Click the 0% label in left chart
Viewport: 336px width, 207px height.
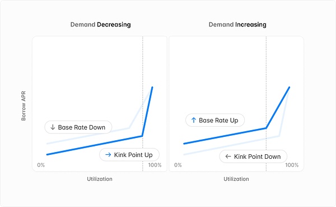coord(41,165)
